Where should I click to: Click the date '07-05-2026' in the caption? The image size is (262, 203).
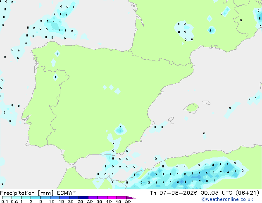tap(178, 193)
